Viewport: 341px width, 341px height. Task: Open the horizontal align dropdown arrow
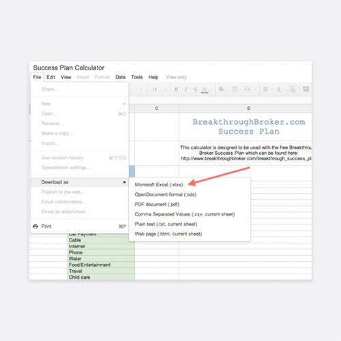coord(272,89)
